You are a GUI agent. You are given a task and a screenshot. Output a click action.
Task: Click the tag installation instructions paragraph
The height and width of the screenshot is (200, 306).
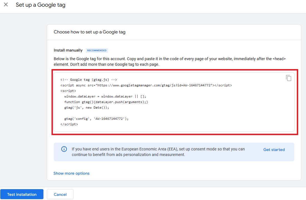coord(170,62)
